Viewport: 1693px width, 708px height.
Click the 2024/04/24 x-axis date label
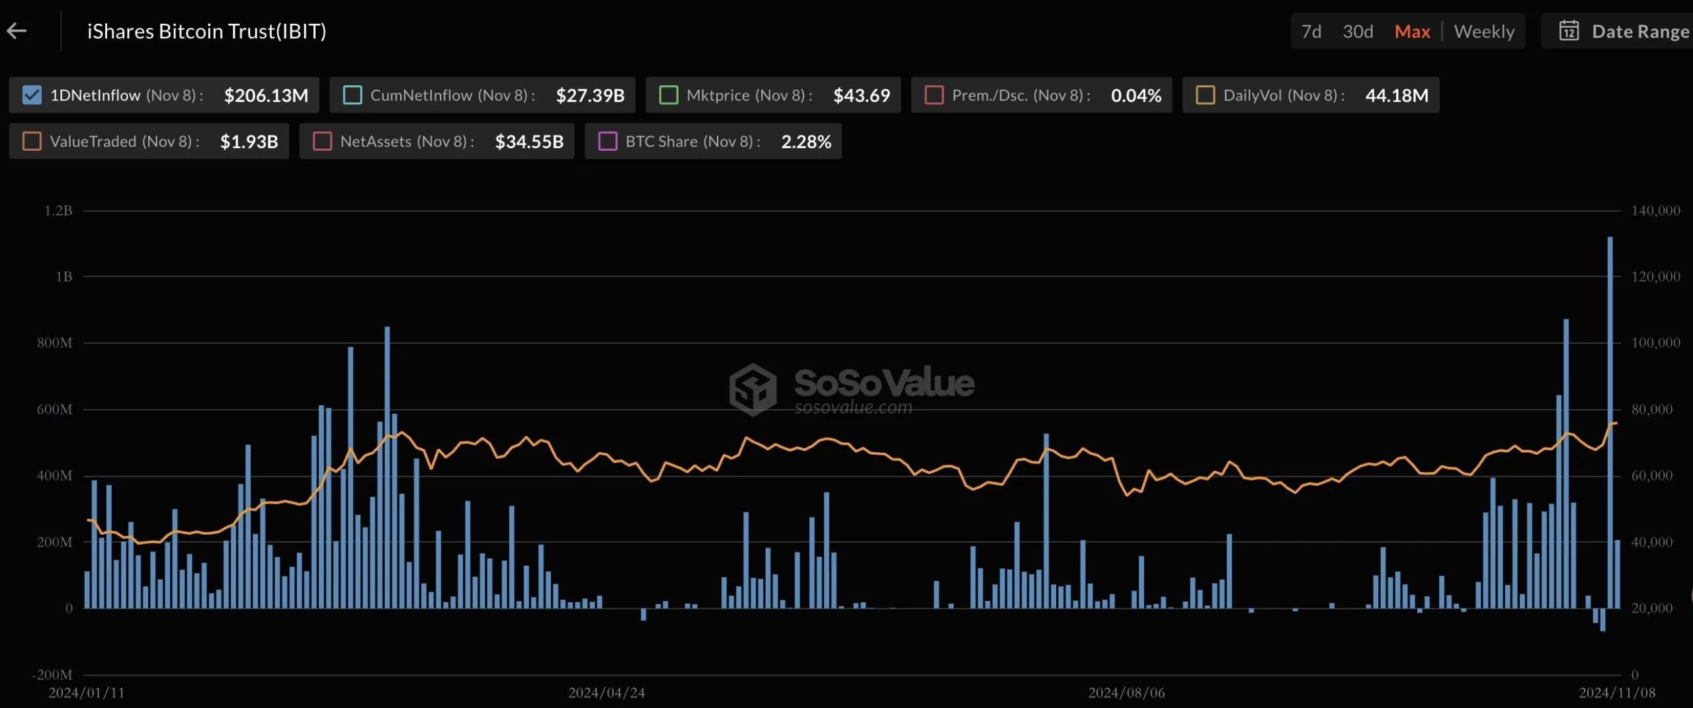pyautogui.click(x=606, y=692)
